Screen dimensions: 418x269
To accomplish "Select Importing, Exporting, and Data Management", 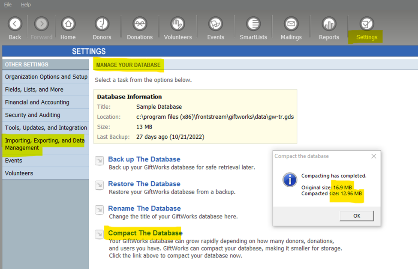I will (45, 144).
